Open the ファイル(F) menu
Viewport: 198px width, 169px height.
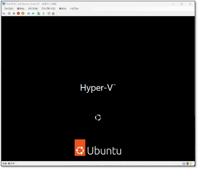(9, 9)
